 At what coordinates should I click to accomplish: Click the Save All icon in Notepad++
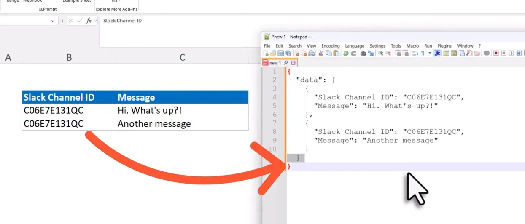point(288,53)
